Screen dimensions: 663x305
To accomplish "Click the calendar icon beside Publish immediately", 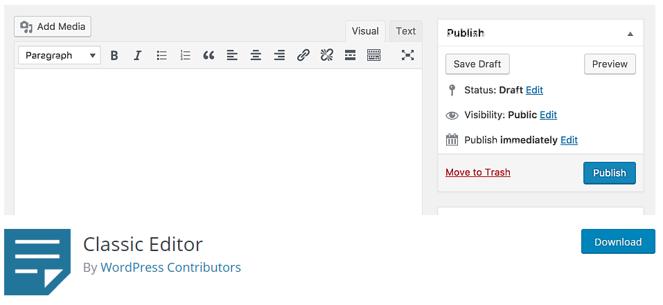I will pyautogui.click(x=452, y=140).
